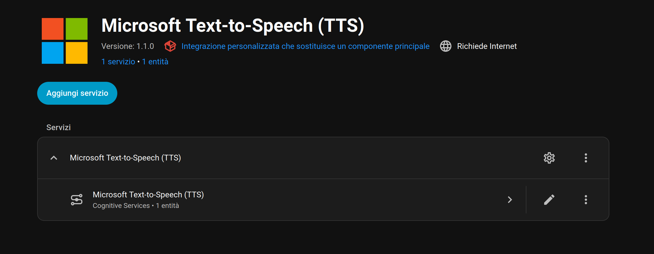
Task: Open the TTS entity with the right chevron
Action: (x=510, y=199)
